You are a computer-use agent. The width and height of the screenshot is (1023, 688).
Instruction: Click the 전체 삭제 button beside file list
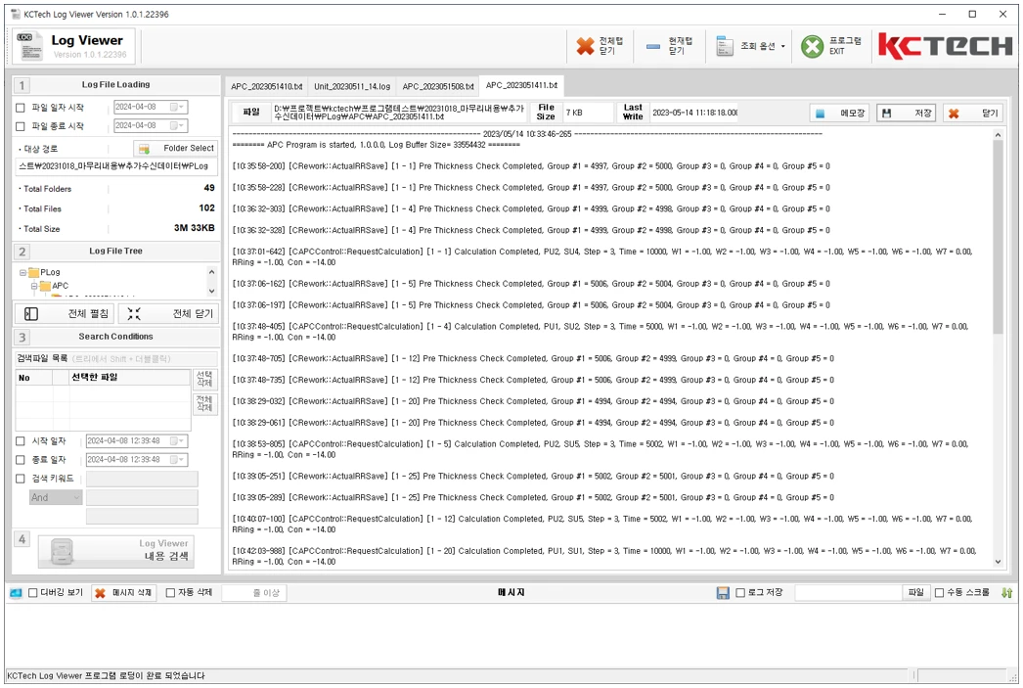tap(204, 403)
